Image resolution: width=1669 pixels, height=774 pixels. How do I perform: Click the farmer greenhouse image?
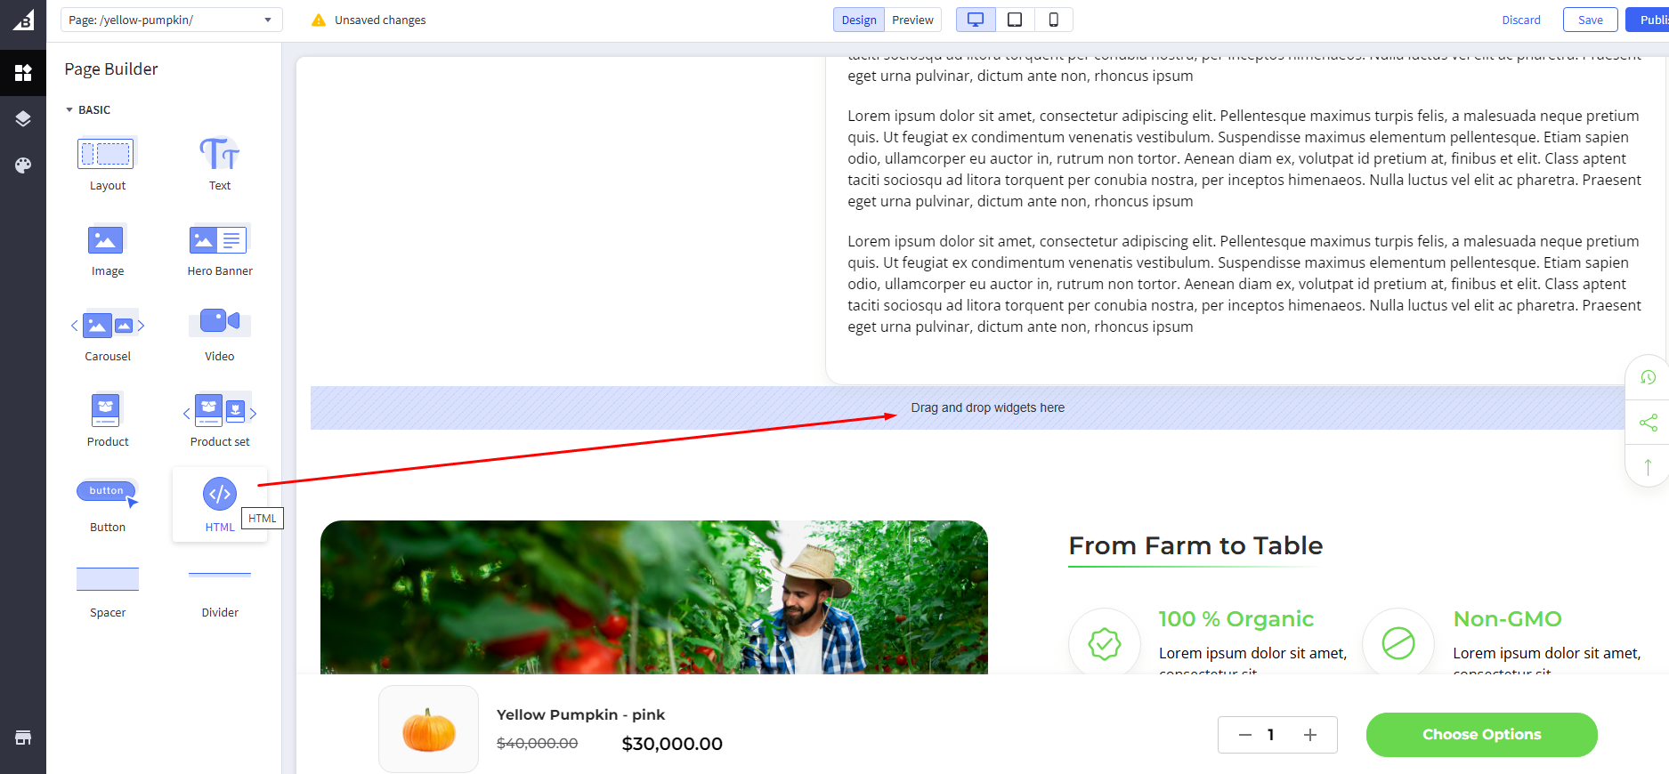pyautogui.click(x=654, y=597)
